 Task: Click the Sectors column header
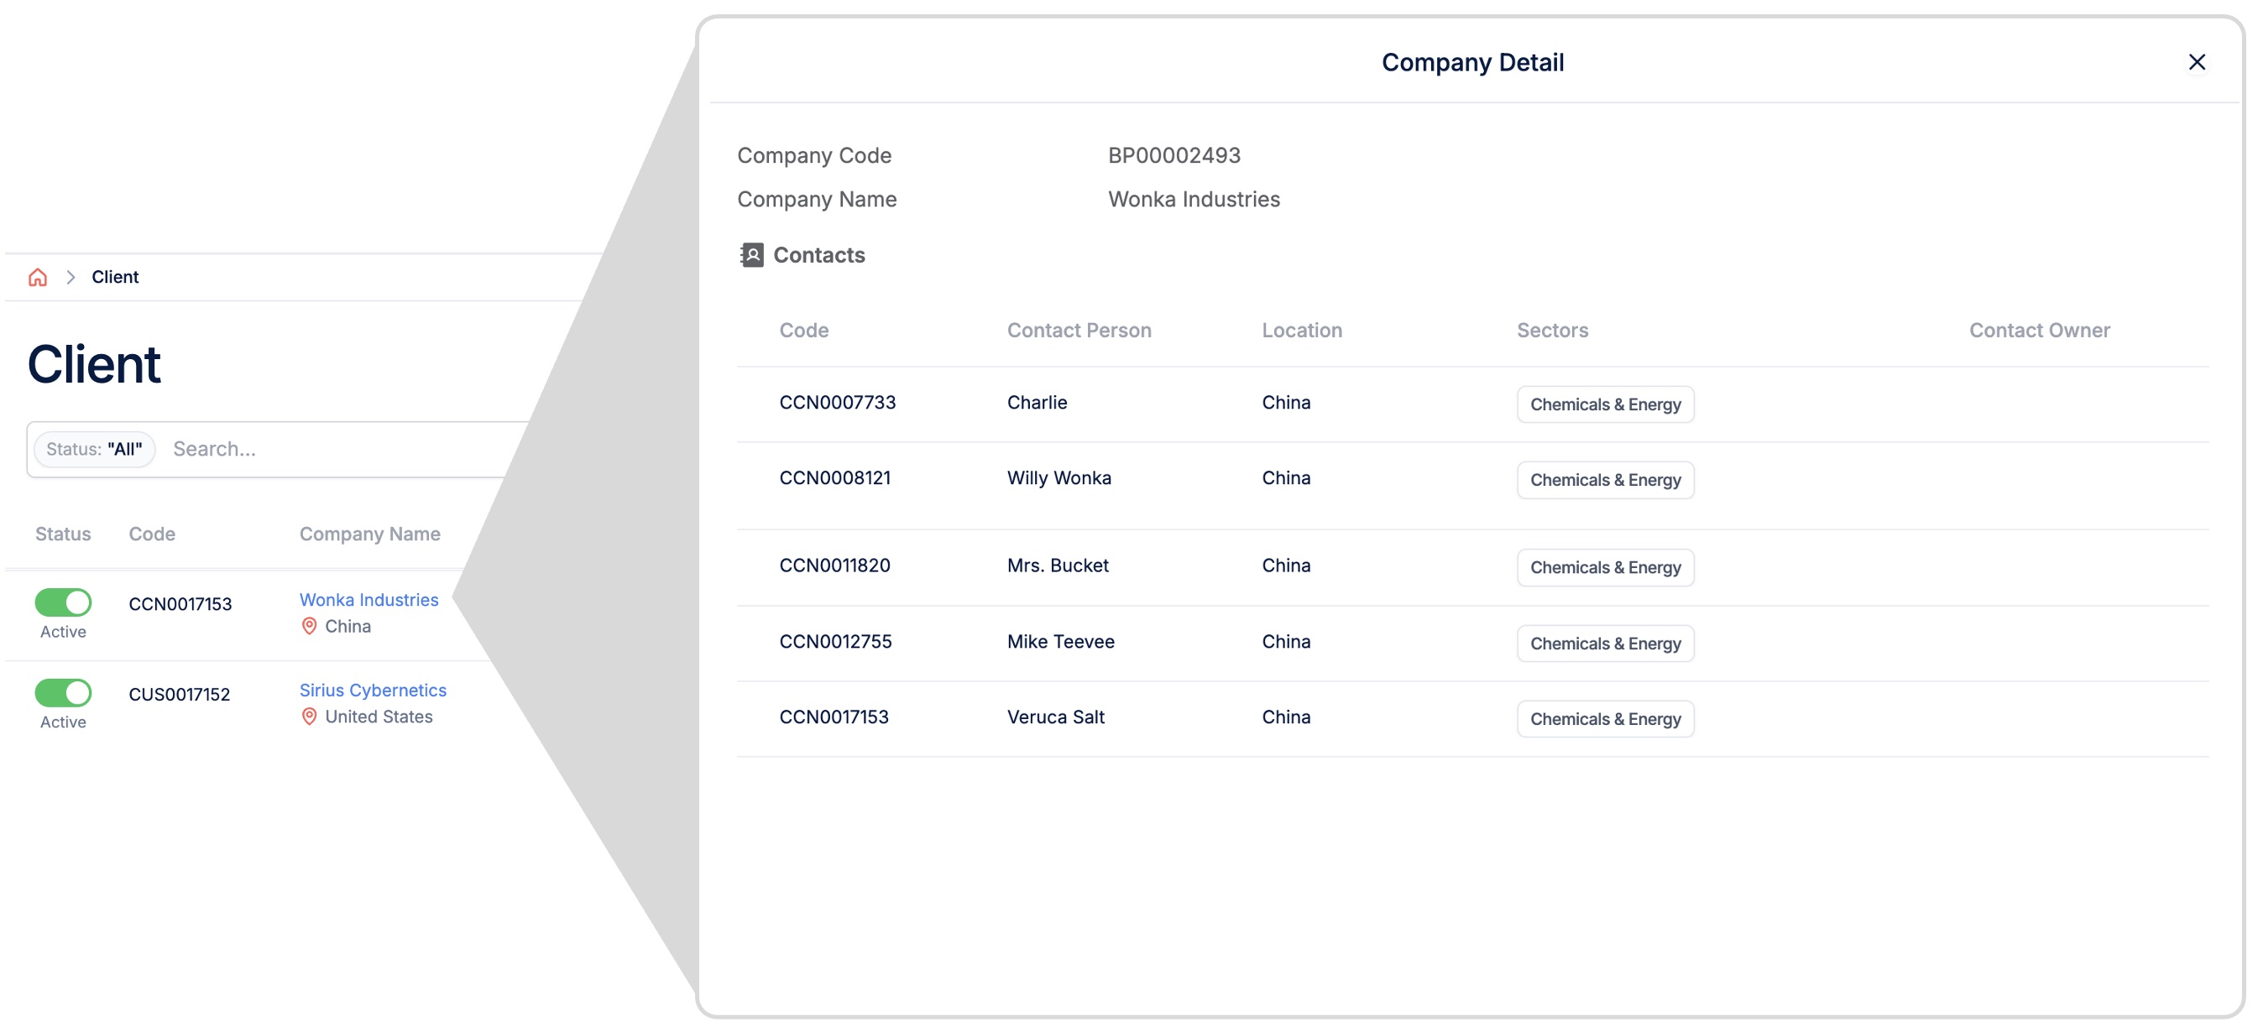click(1551, 331)
